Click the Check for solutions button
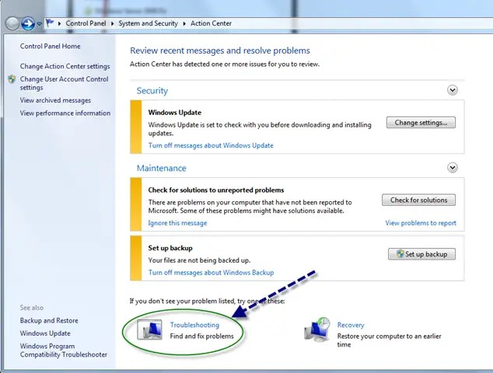Image resolution: width=493 pixels, height=373 pixels. point(418,200)
